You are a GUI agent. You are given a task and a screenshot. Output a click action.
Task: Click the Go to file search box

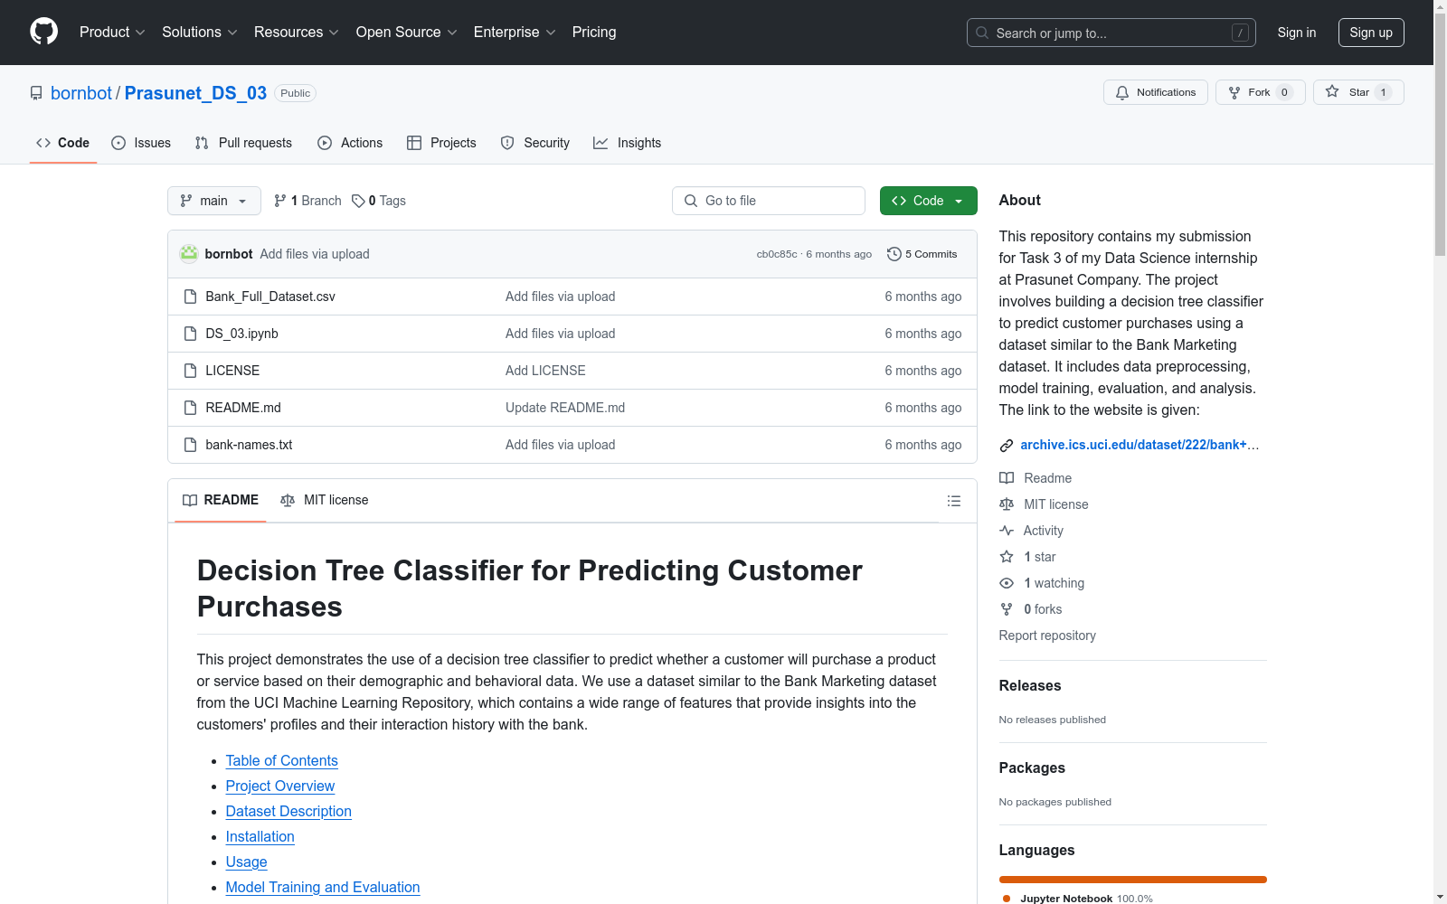click(x=769, y=201)
